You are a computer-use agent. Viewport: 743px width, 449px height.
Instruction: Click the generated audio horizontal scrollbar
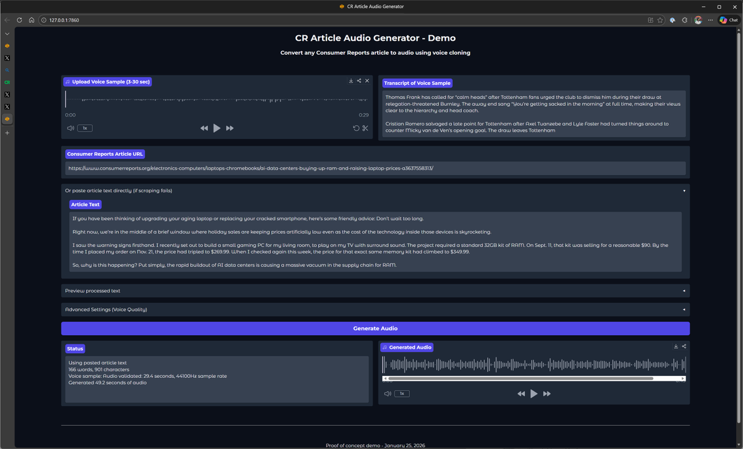click(520, 378)
